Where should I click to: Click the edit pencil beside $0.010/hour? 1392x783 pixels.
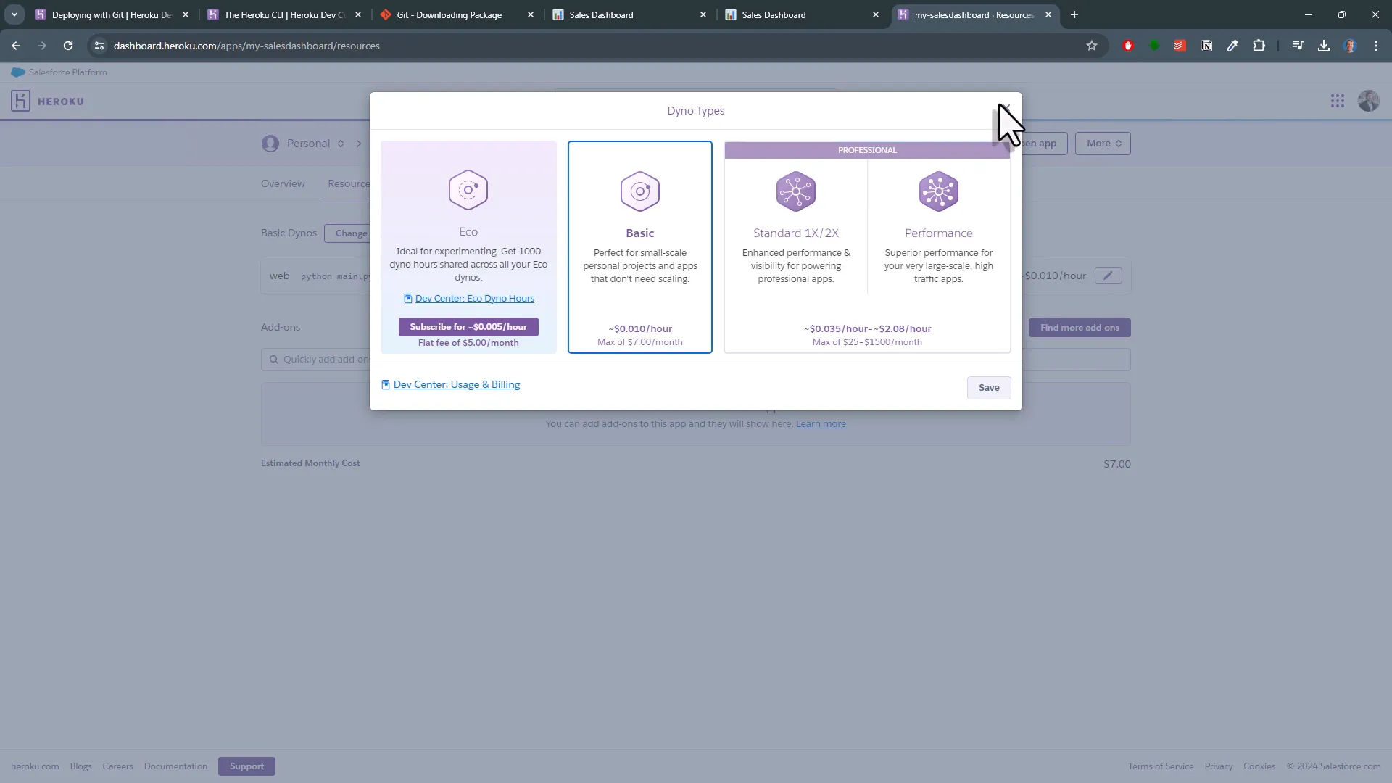click(1109, 275)
